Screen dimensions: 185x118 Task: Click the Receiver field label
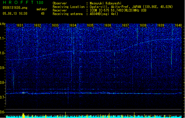pos(60,10)
